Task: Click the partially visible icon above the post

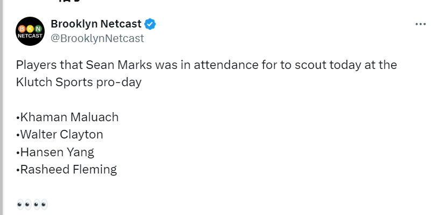Action: (69, 1)
